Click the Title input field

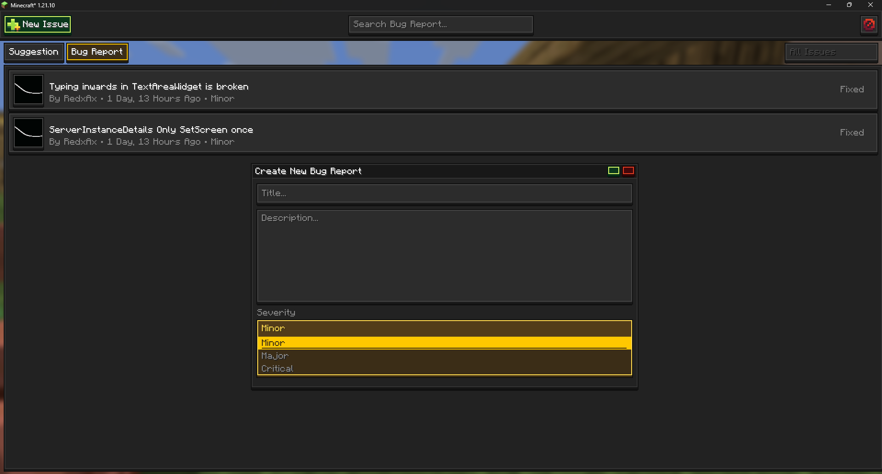[445, 193]
